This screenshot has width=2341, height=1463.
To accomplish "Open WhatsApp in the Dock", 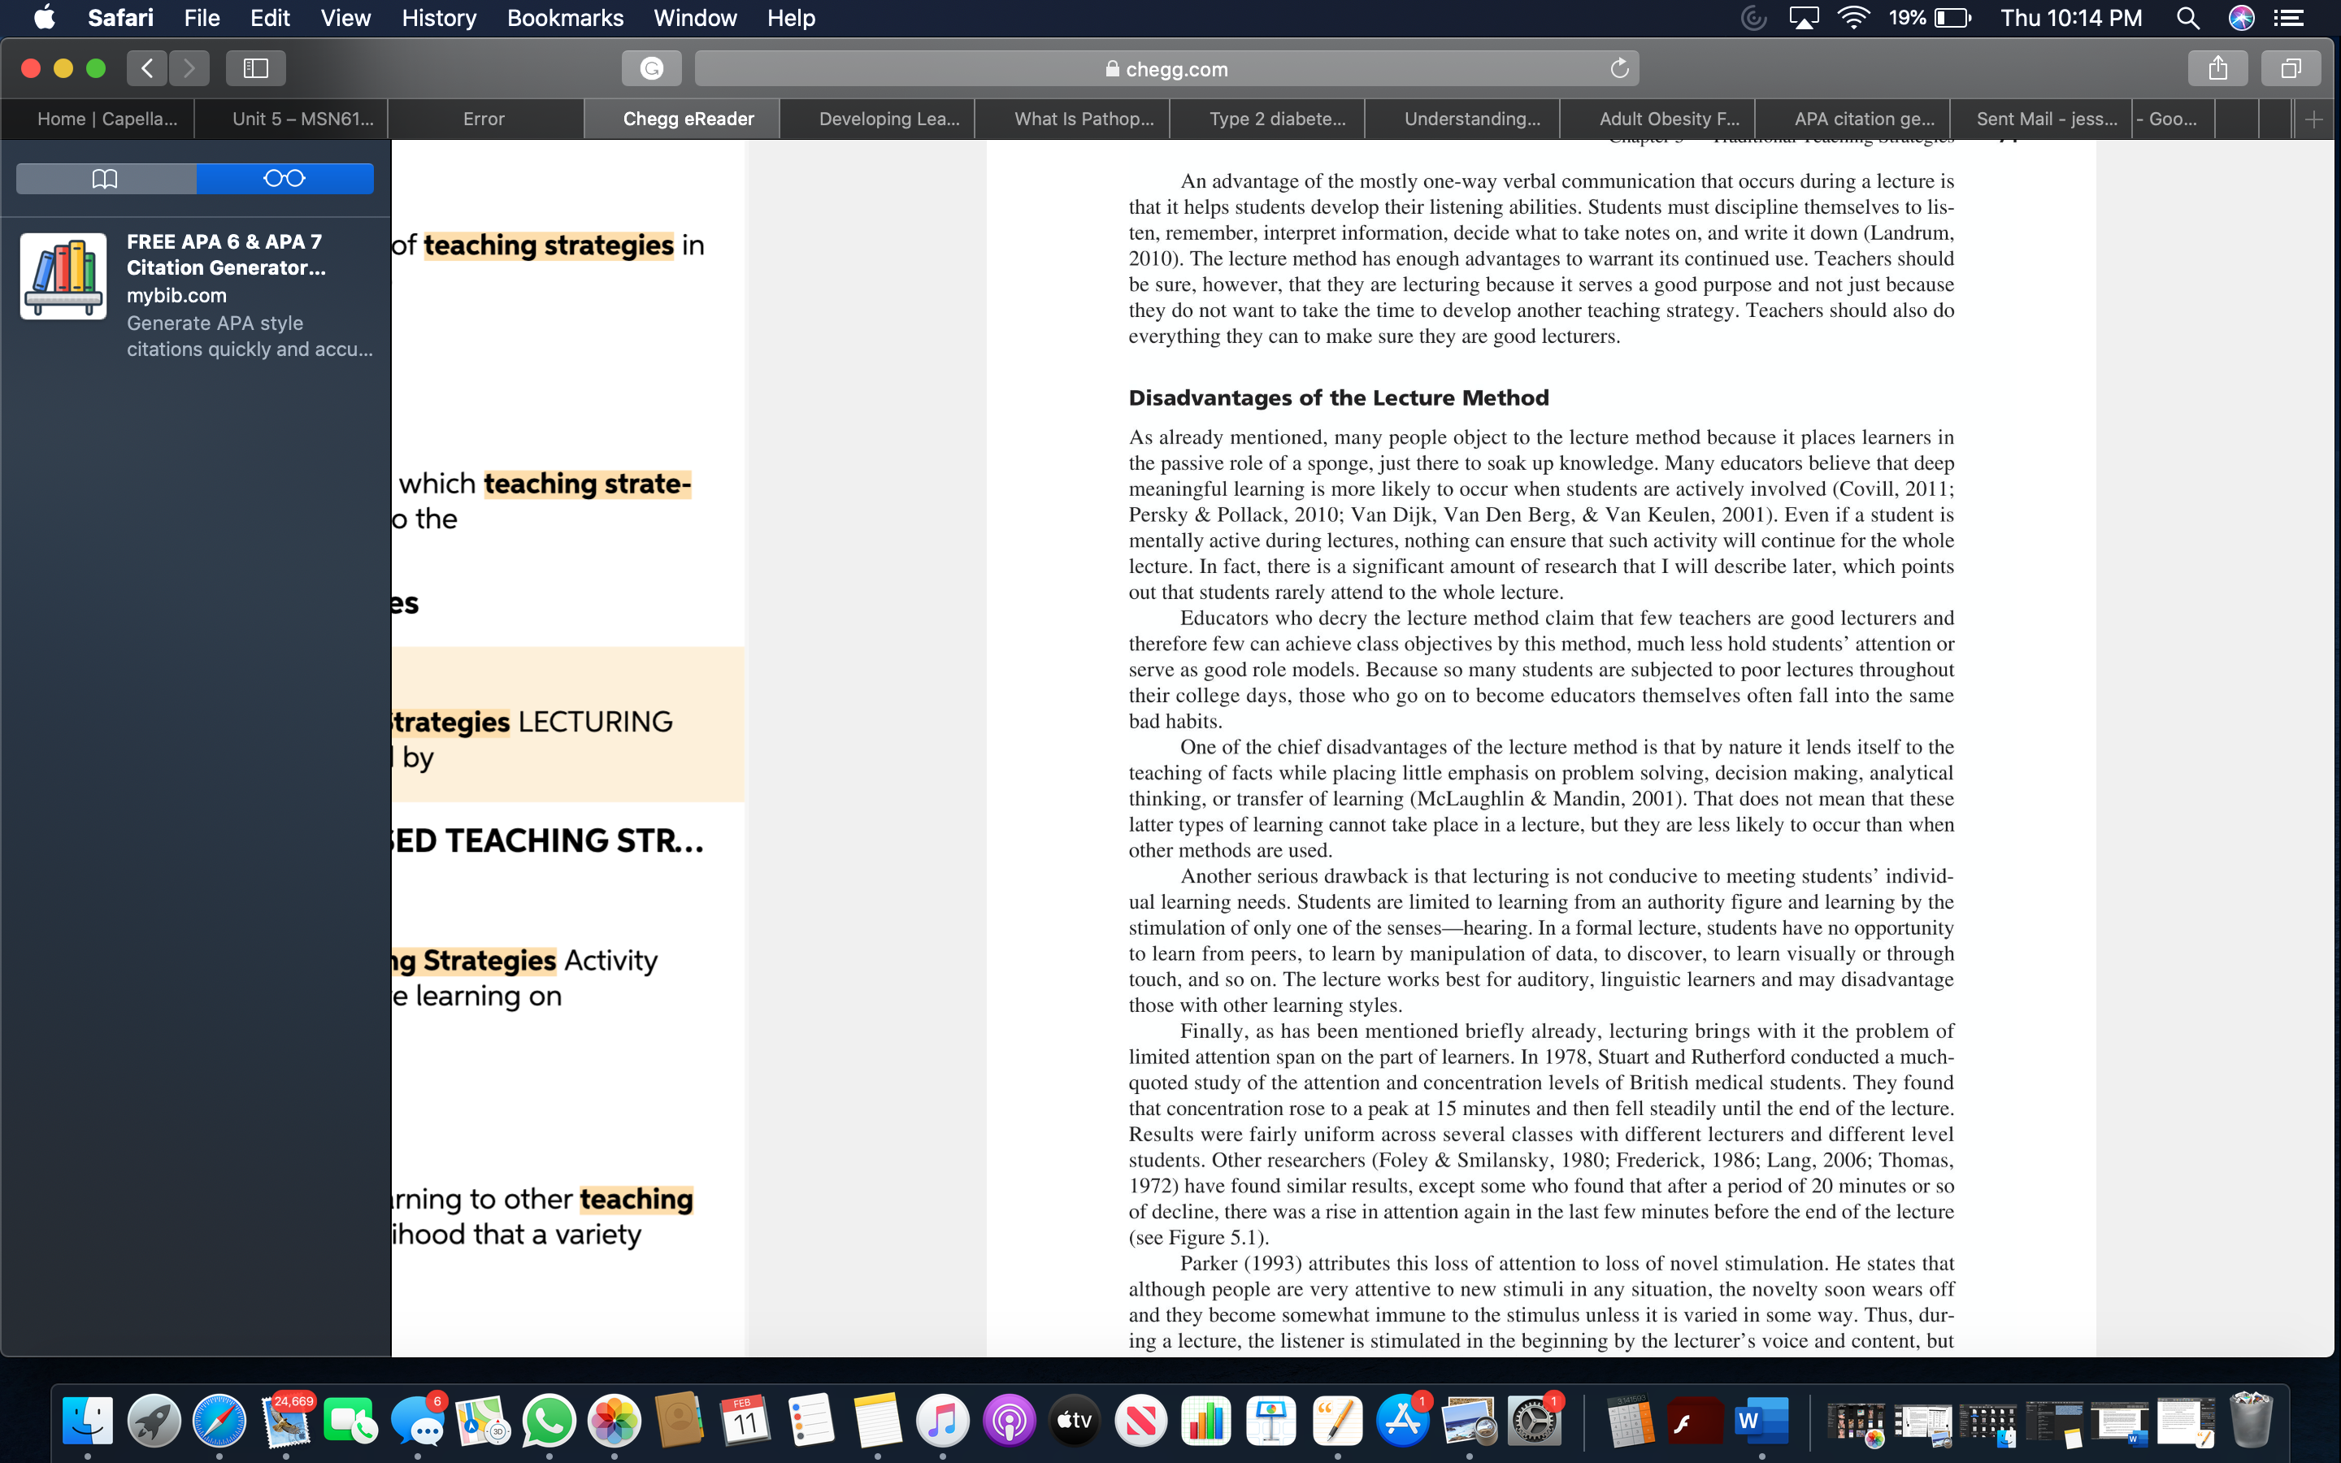I will coord(549,1421).
